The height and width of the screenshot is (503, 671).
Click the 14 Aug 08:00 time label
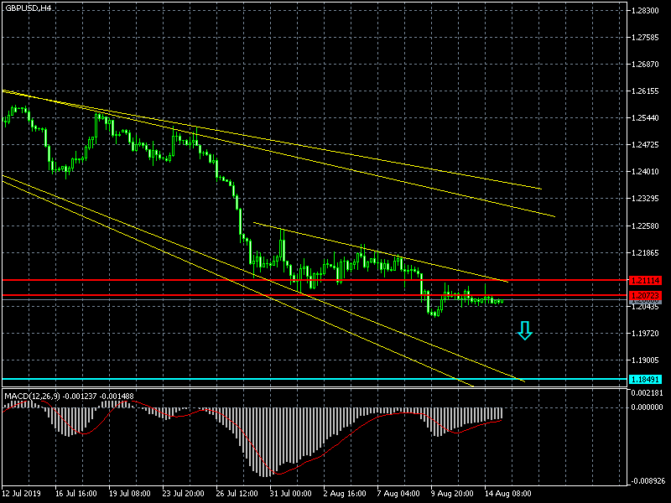coord(508,494)
